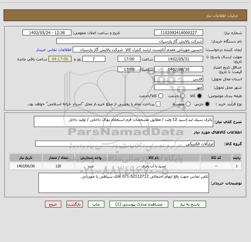251x242 pixels.
Task: Click the ردیف column header
Action: coord(237,158)
